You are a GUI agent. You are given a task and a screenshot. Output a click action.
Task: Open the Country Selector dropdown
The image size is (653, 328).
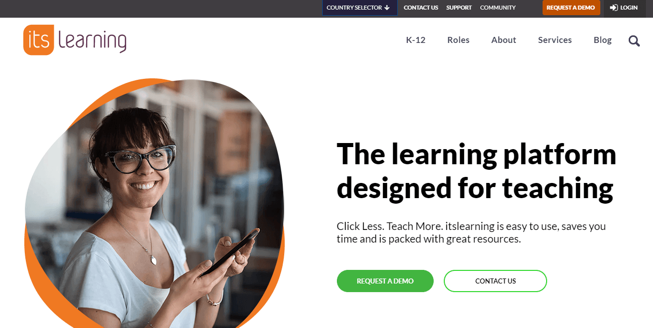360,8
